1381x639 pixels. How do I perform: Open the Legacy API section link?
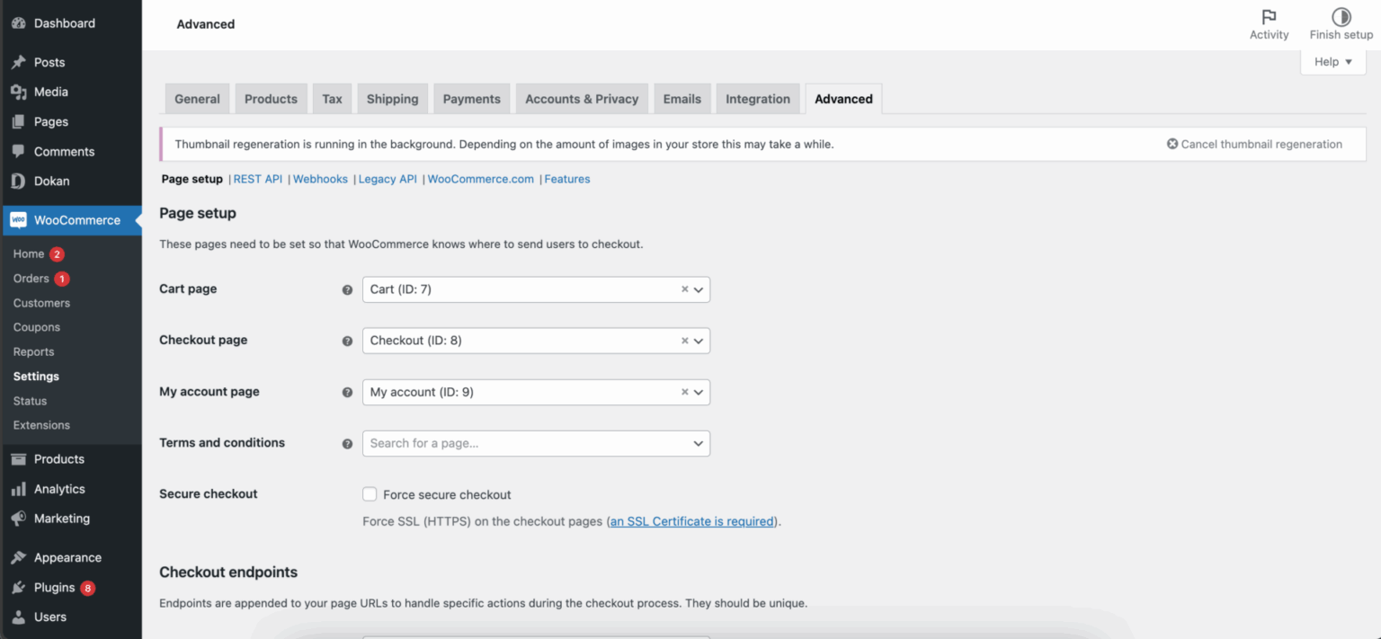388,179
